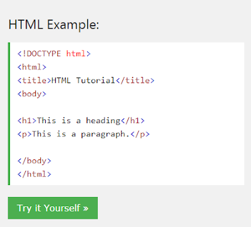Click the opening body tag line

coord(32,94)
